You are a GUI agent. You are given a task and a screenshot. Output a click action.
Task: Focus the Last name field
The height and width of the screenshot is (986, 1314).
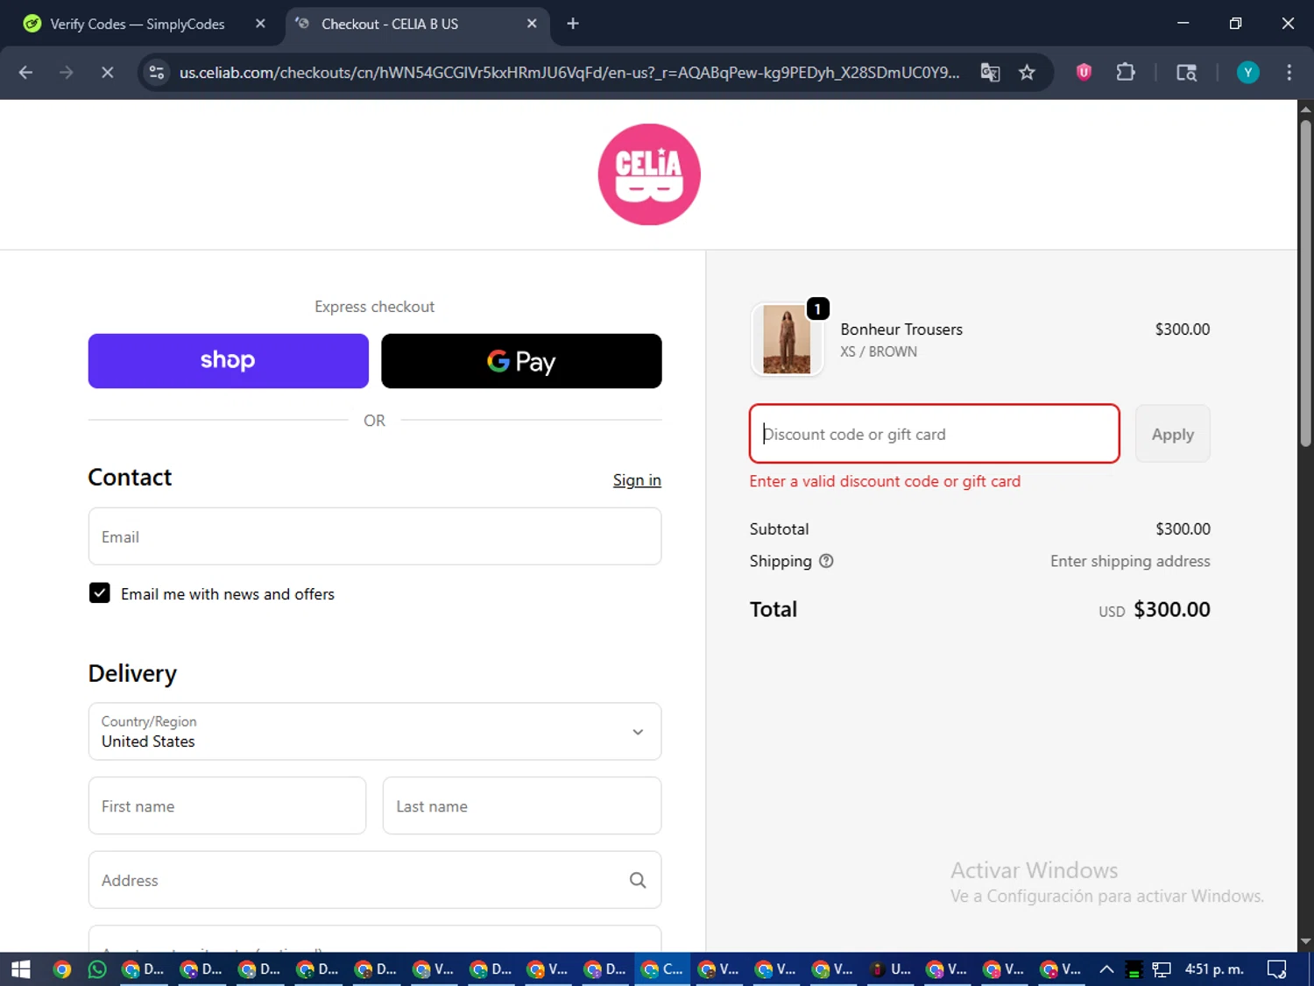(522, 805)
